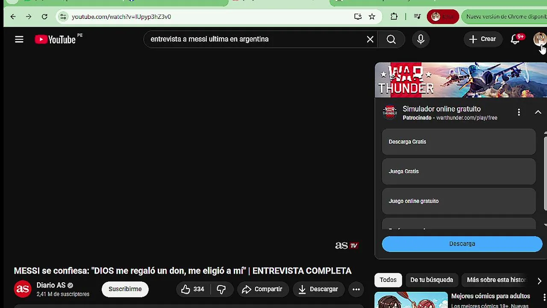
Task: Open notifications bell
Action: coord(516,39)
